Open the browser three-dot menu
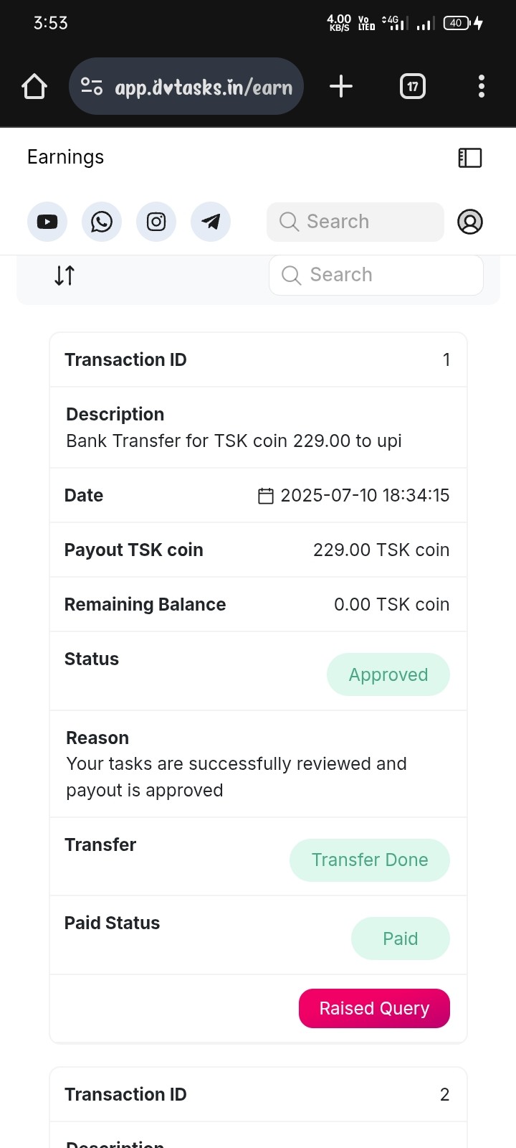 coord(482,87)
